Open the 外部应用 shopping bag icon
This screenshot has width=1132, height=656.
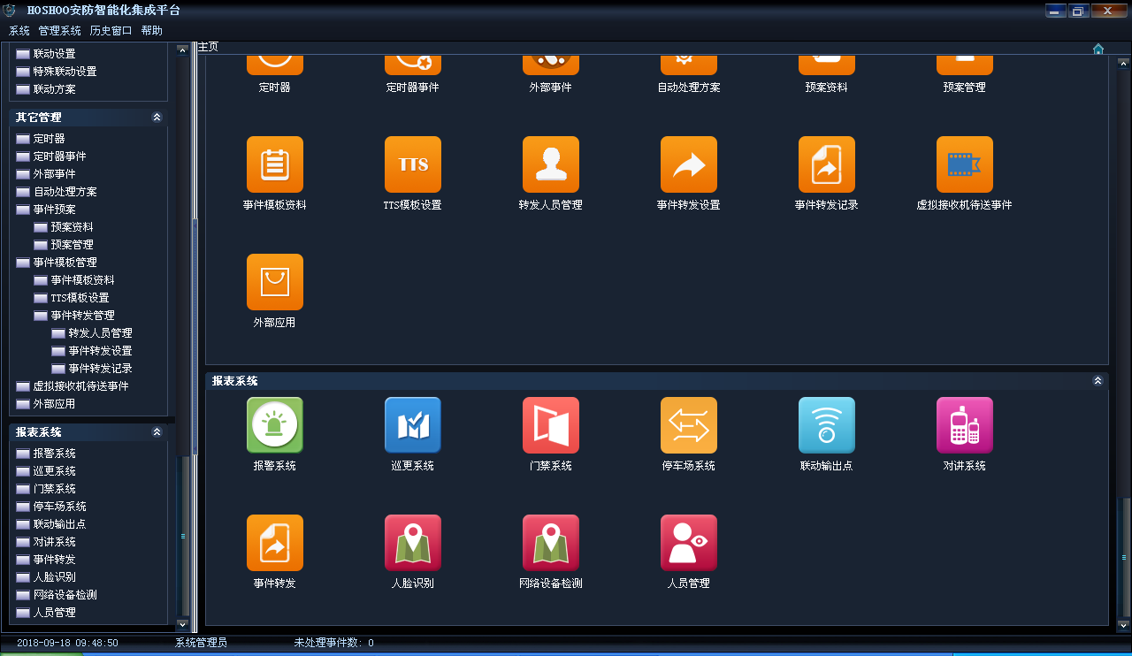[274, 282]
